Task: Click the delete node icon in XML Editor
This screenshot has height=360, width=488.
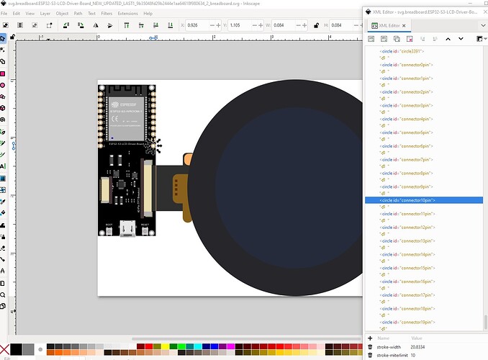Action: point(410,38)
